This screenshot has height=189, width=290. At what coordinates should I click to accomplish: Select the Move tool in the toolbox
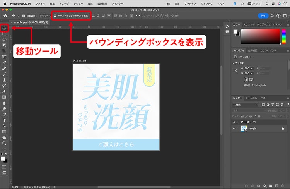pos(4,28)
